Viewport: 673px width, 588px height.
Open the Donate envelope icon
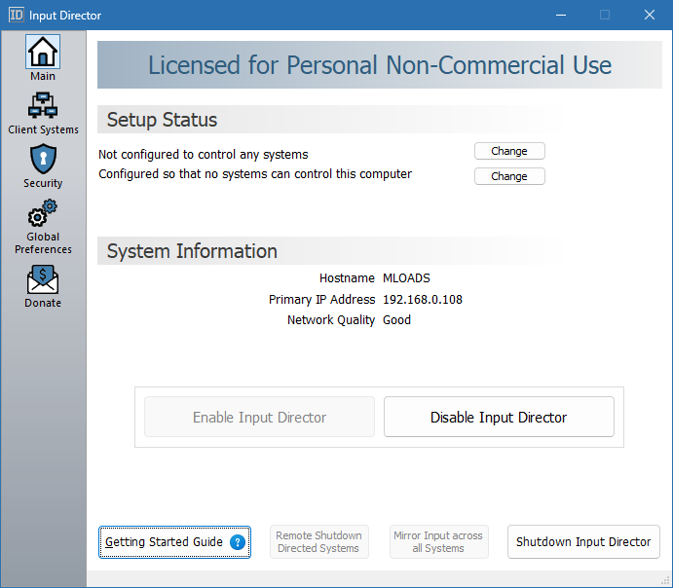click(43, 279)
